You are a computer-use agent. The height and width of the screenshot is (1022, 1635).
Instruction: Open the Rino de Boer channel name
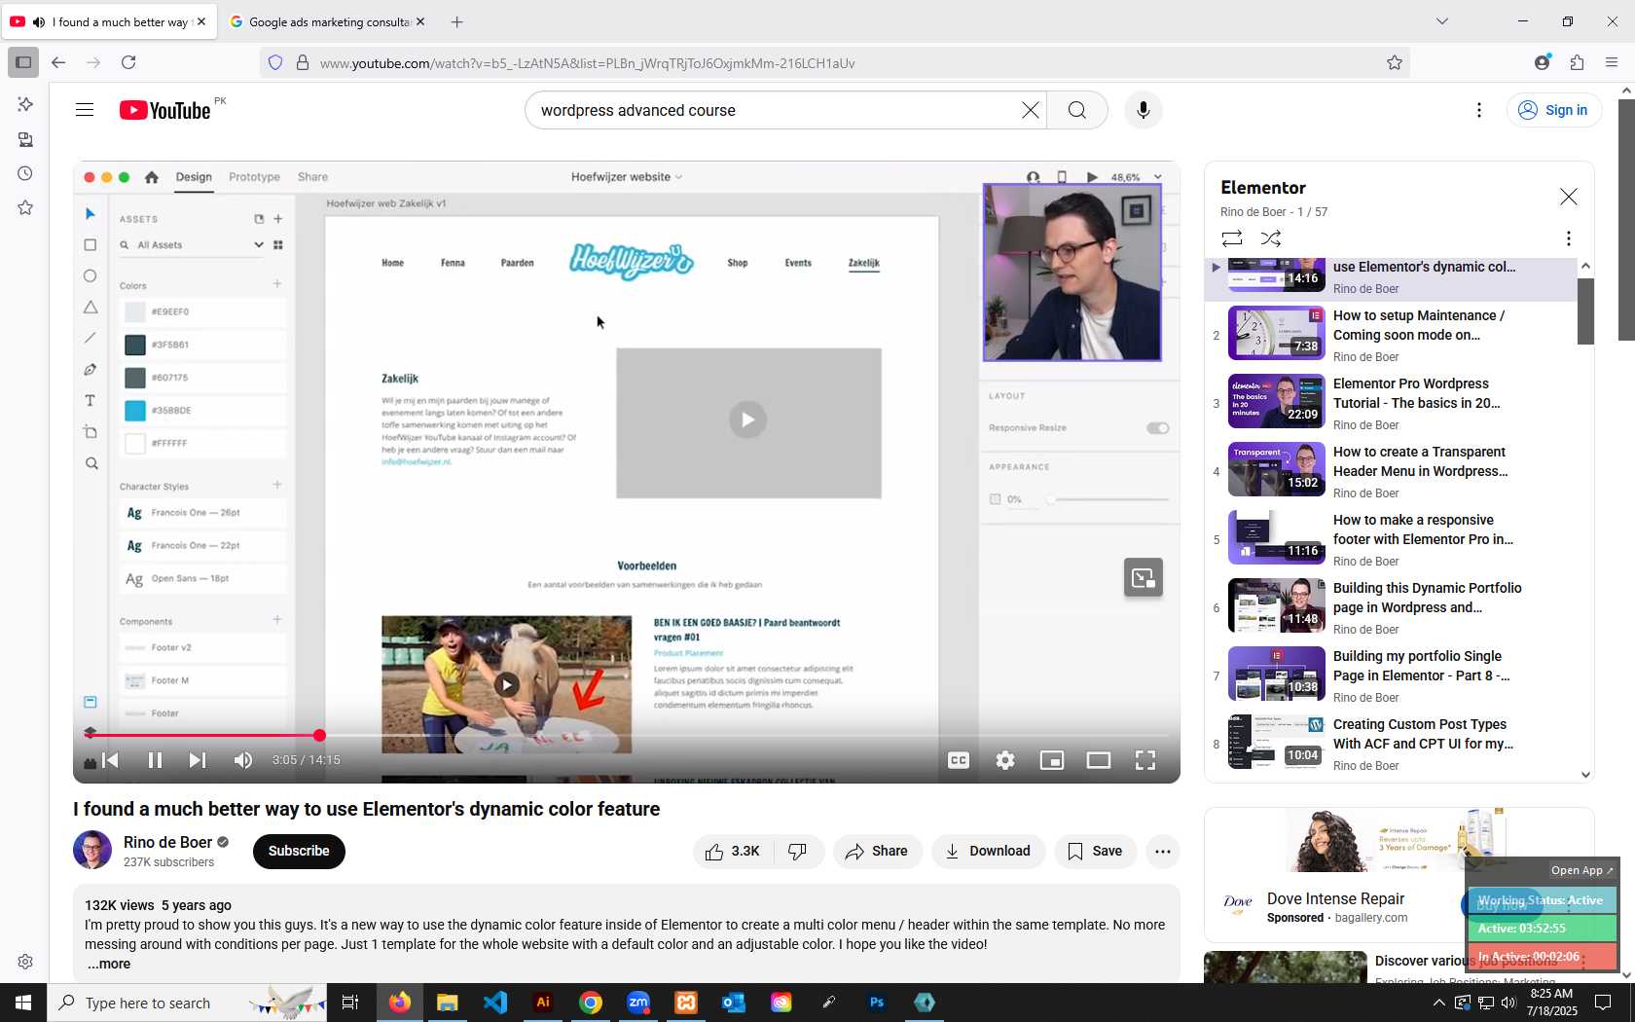(167, 842)
